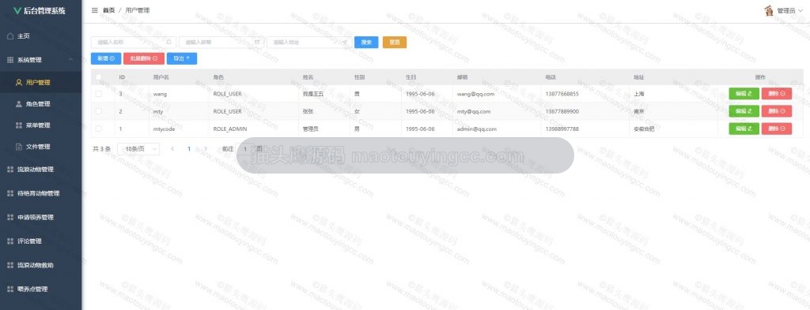The height and width of the screenshot is (310, 810).
Task: Open the 10条/页 page size dropdown
Action: tap(138, 149)
